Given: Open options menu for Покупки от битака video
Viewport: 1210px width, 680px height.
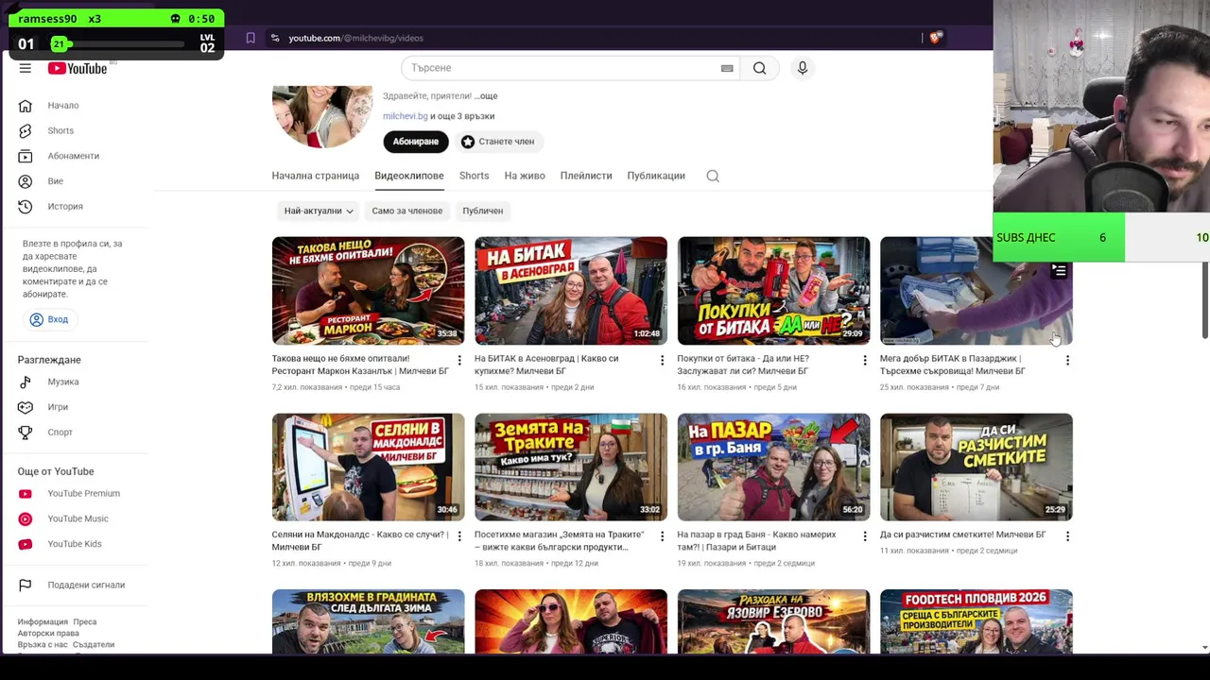Looking at the screenshot, I should [865, 360].
